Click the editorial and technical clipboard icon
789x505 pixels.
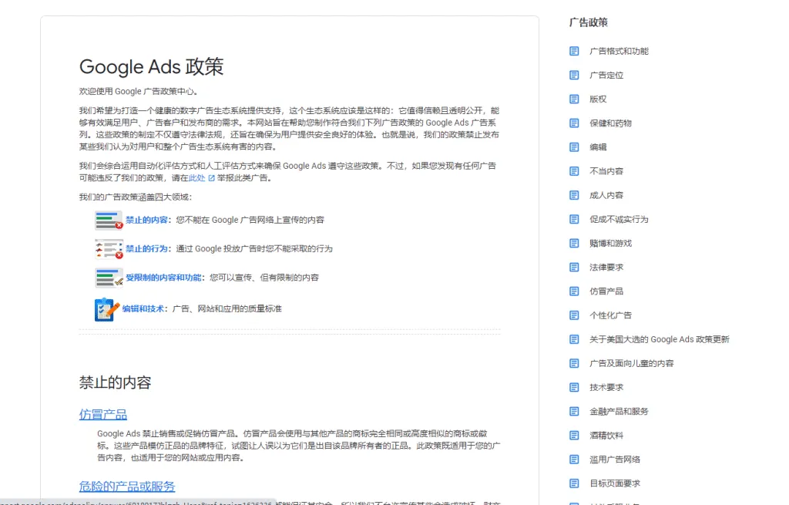click(x=106, y=309)
